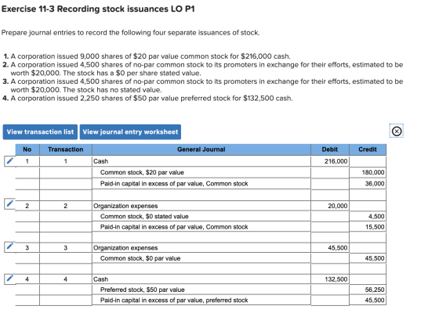Click the pencil edit icon for entry 1
This screenshot has width=439, height=324.
(9, 161)
